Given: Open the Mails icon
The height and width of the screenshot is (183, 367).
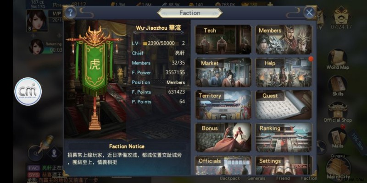Looking at the screenshot, I should [x=338, y=138].
